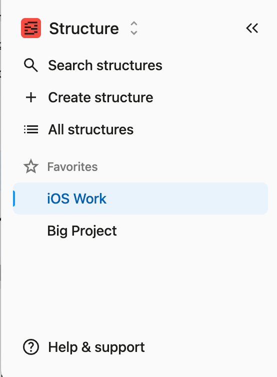Click the blue active indicator bar beside iOS Work
The width and height of the screenshot is (277, 377).
(x=14, y=199)
